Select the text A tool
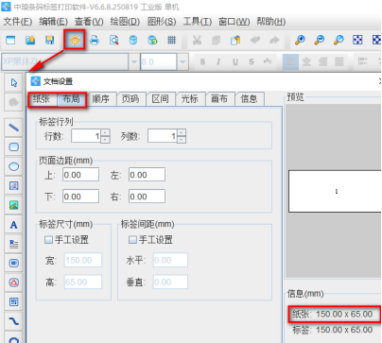This screenshot has height=343, width=382. pos(13,225)
